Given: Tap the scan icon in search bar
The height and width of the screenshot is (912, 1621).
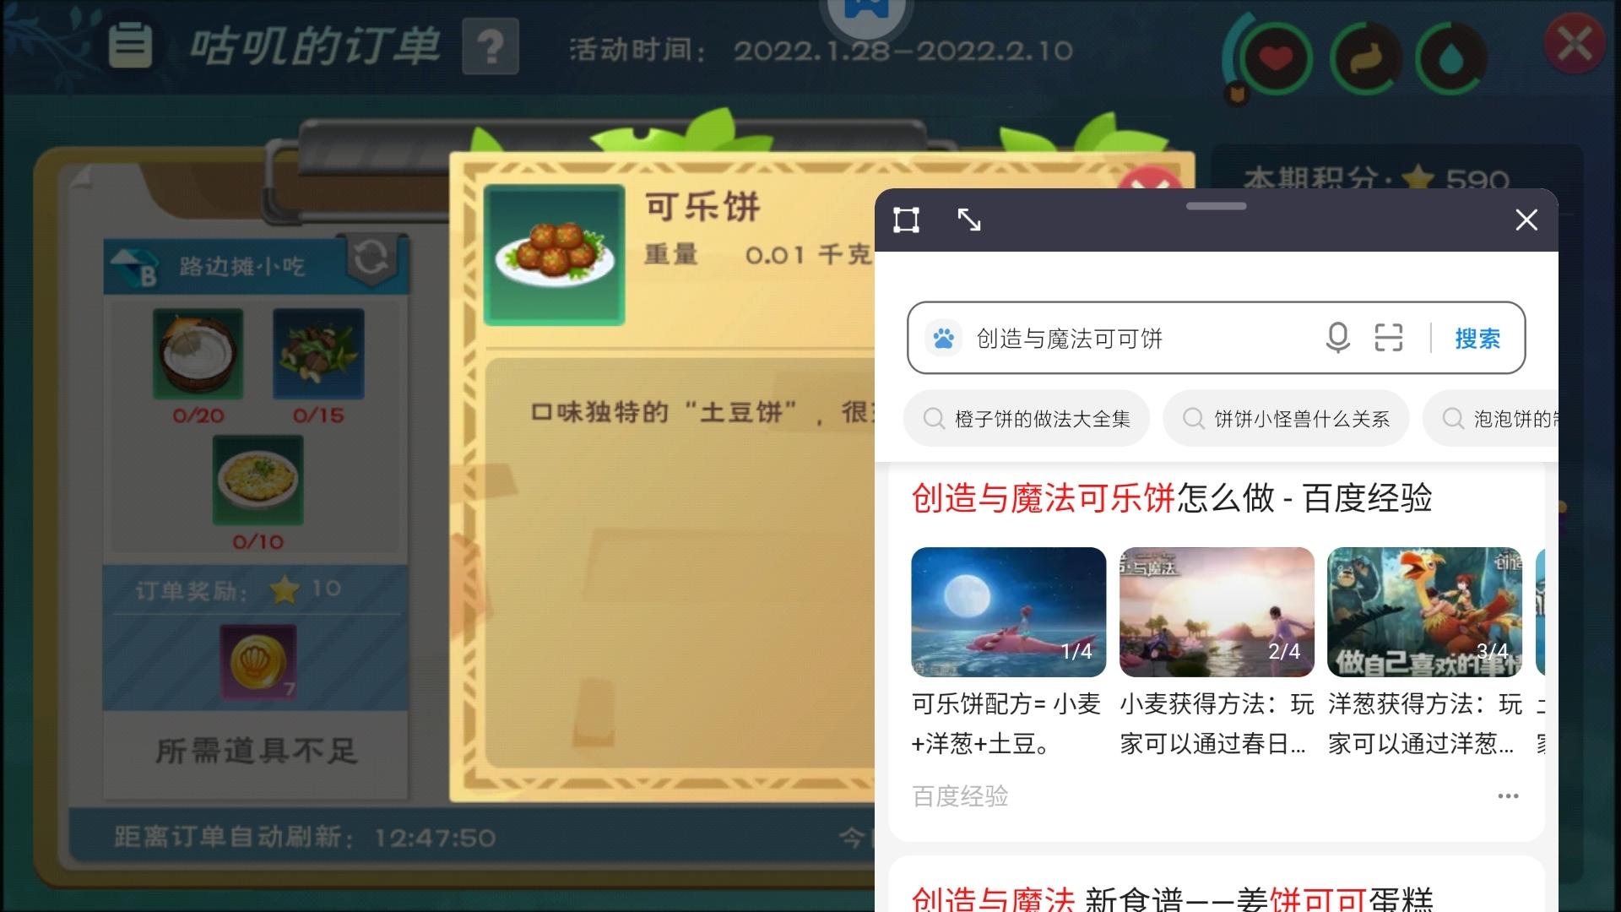Looking at the screenshot, I should pos(1389,338).
